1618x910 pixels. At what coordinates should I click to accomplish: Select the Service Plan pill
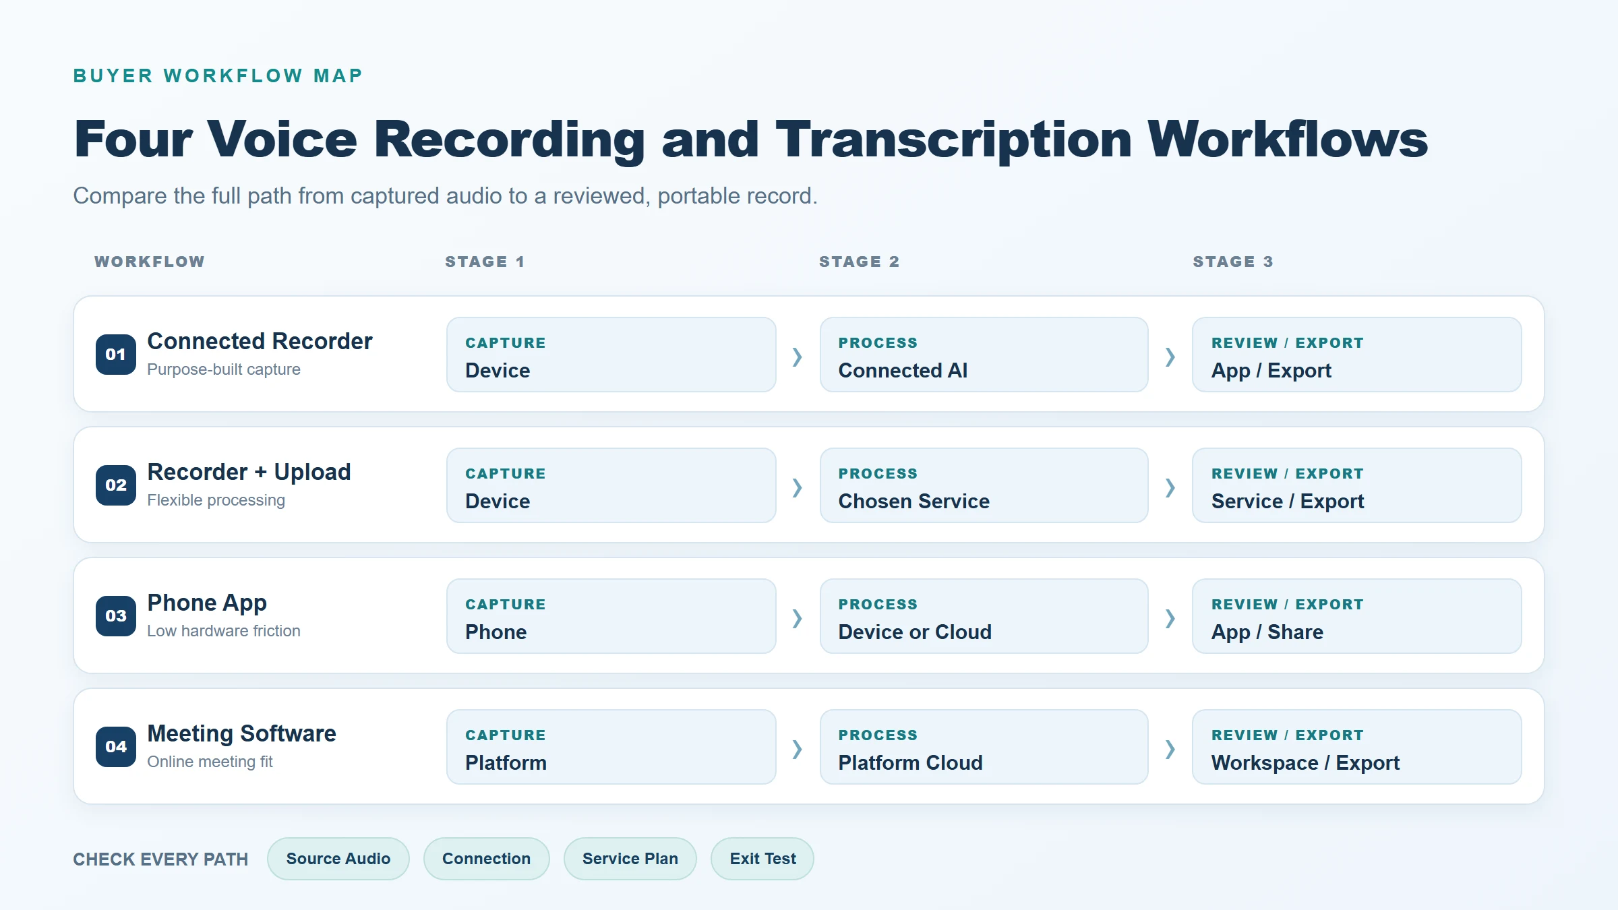point(630,859)
